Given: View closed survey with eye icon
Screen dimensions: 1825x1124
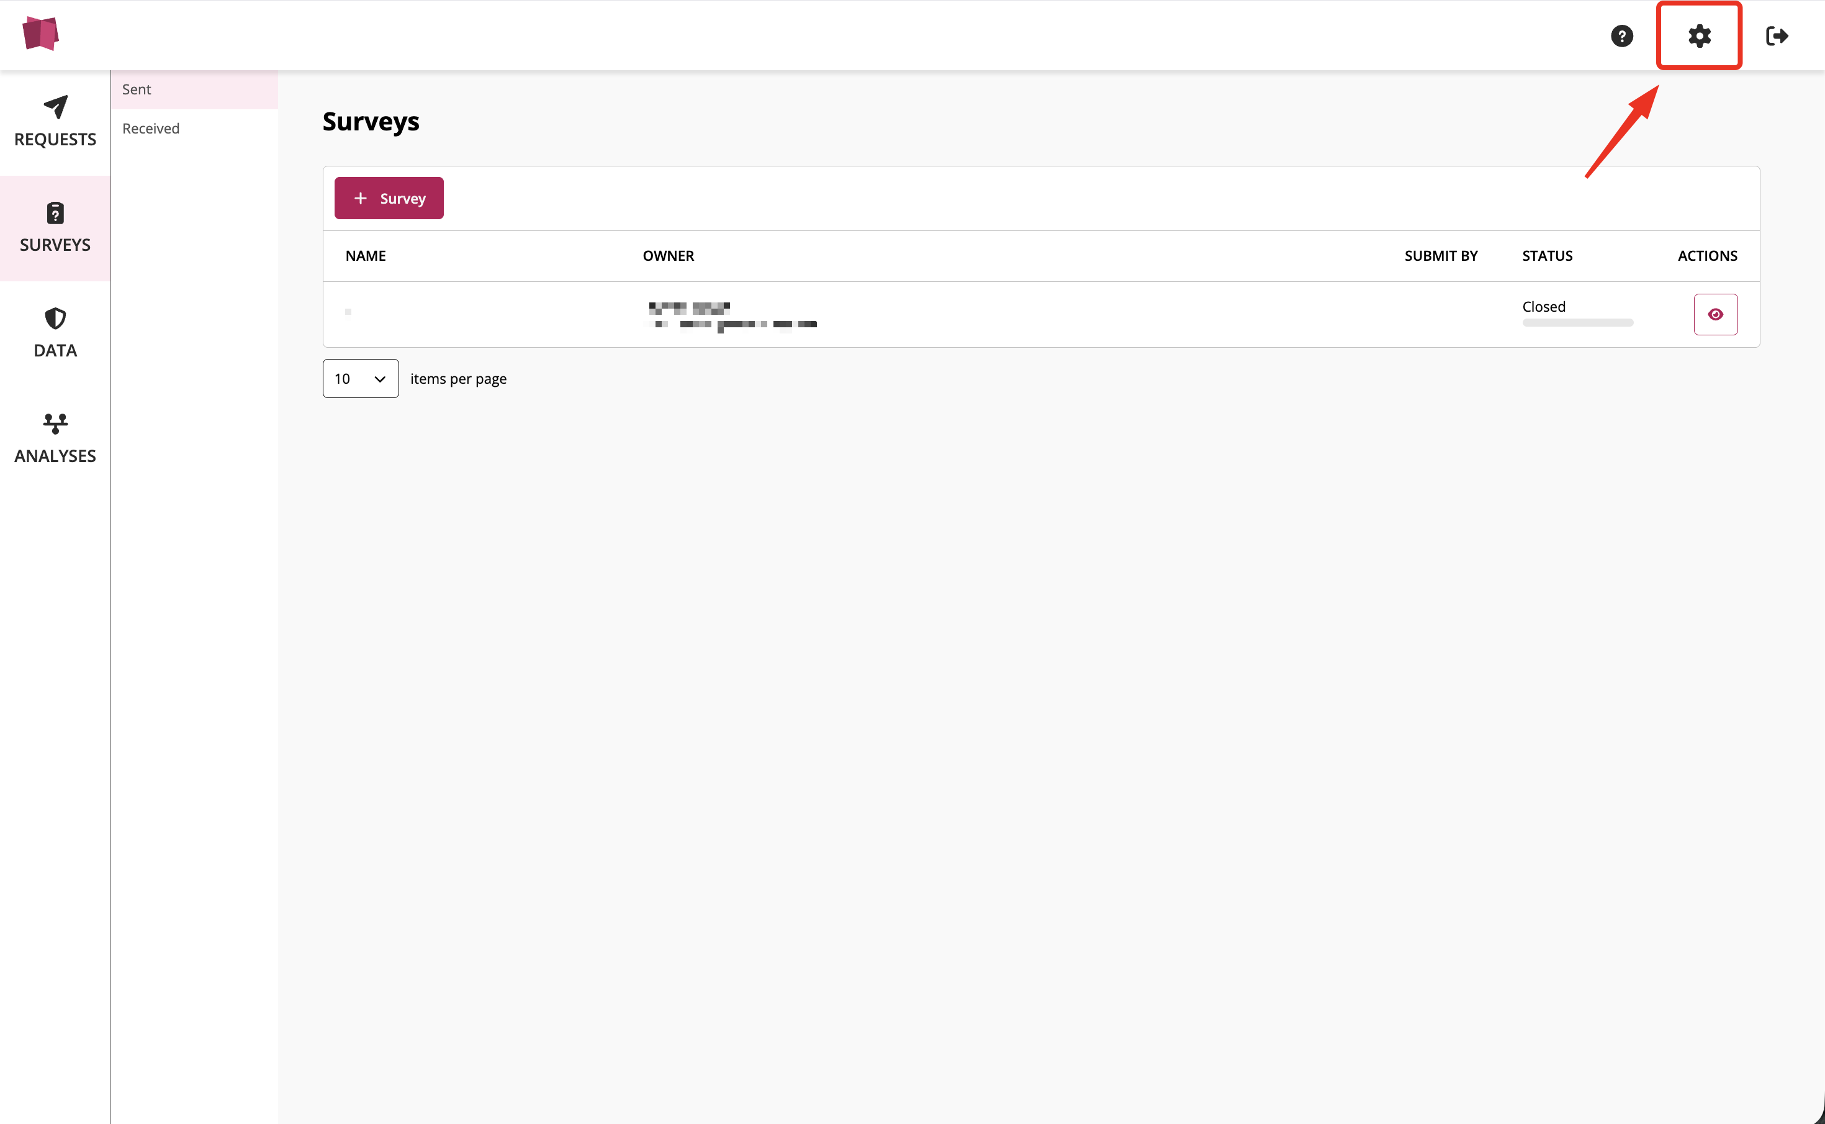Looking at the screenshot, I should coord(1715,314).
